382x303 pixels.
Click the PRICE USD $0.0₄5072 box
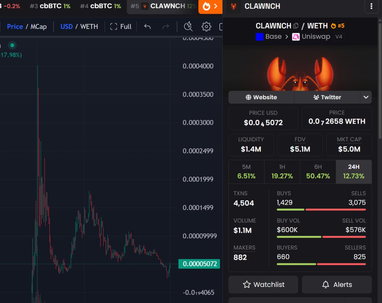263,119
